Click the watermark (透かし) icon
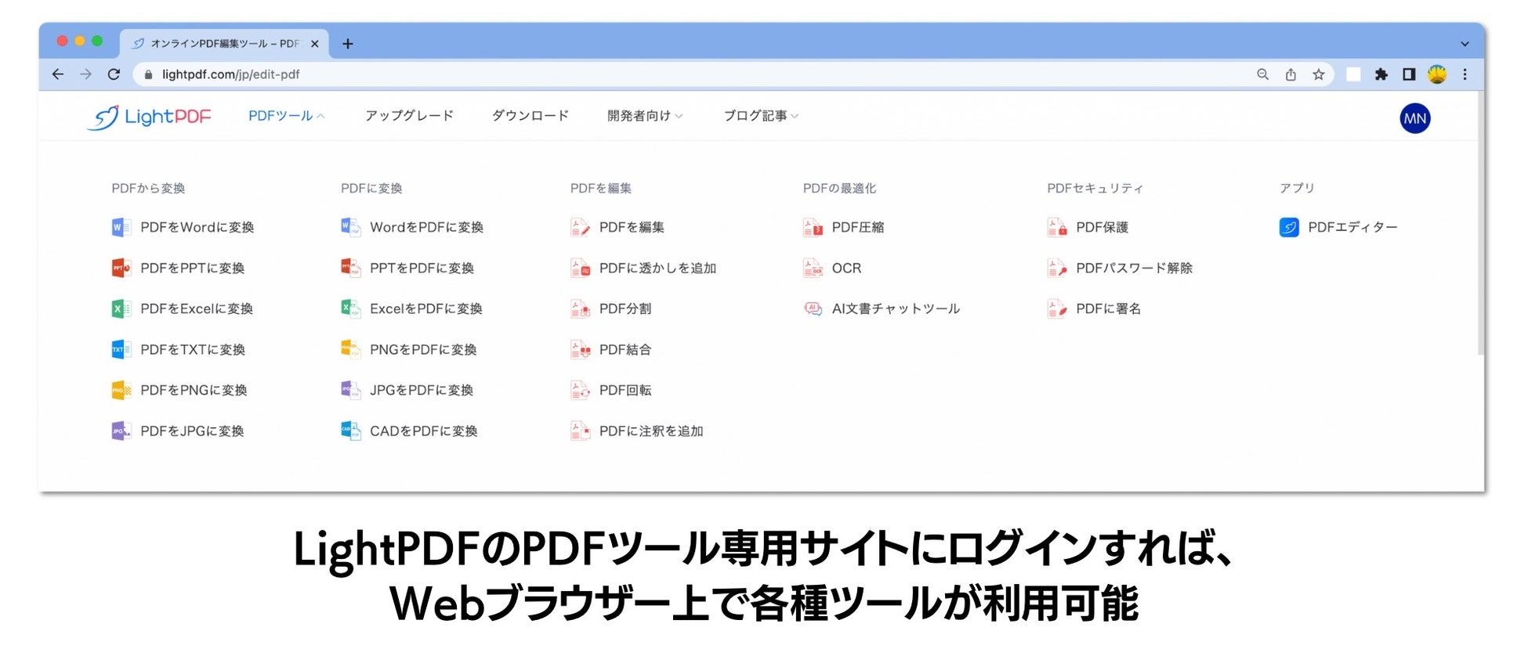This screenshot has width=1528, height=649. (580, 269)
